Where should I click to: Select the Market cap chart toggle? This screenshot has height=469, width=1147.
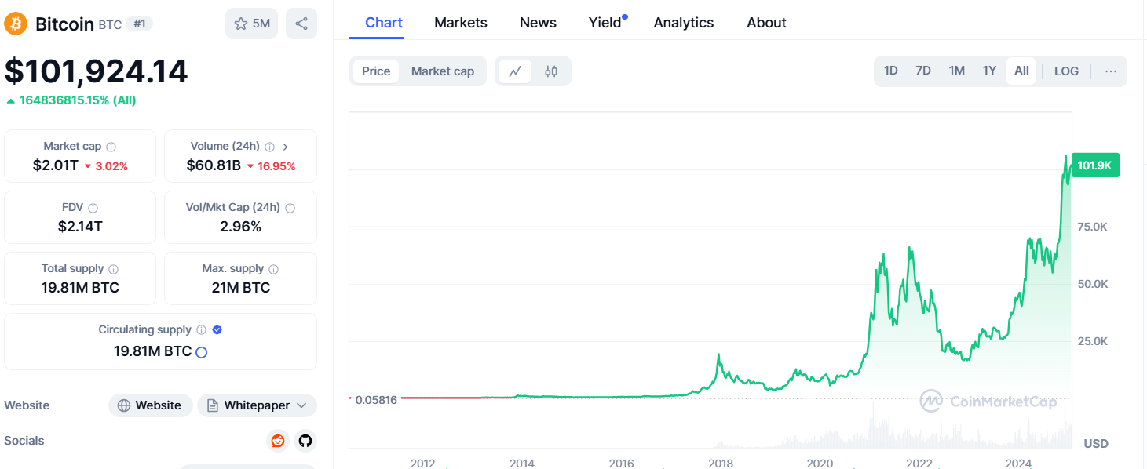pyautogui.click(x=443, y=71)
